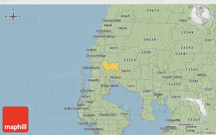Click the Safety Harbor label
Screen dimensions: 216x135
(109, 86)
